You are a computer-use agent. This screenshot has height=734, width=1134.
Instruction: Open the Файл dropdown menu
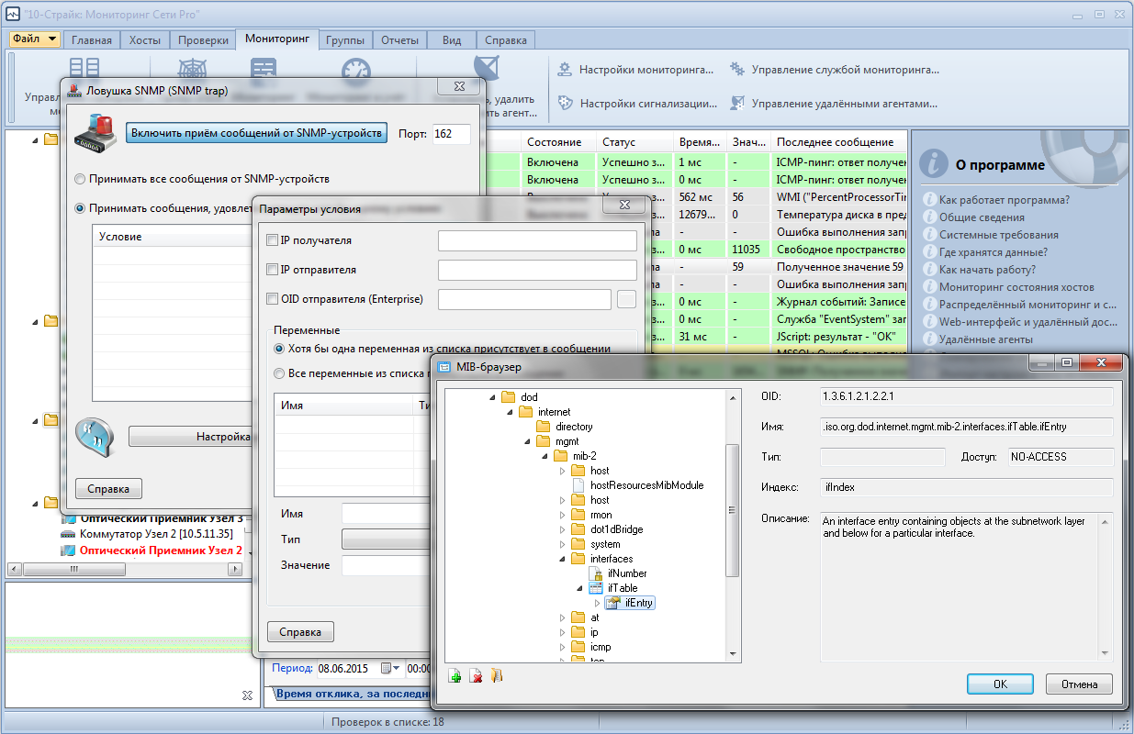click(36, 39)
